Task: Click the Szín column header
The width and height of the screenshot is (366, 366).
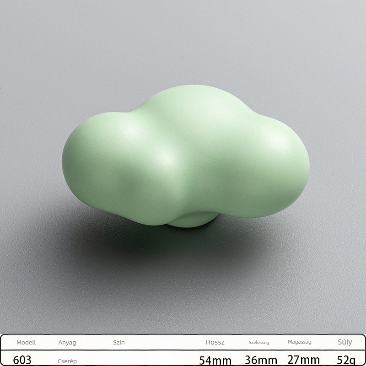Action: point(119,342)
